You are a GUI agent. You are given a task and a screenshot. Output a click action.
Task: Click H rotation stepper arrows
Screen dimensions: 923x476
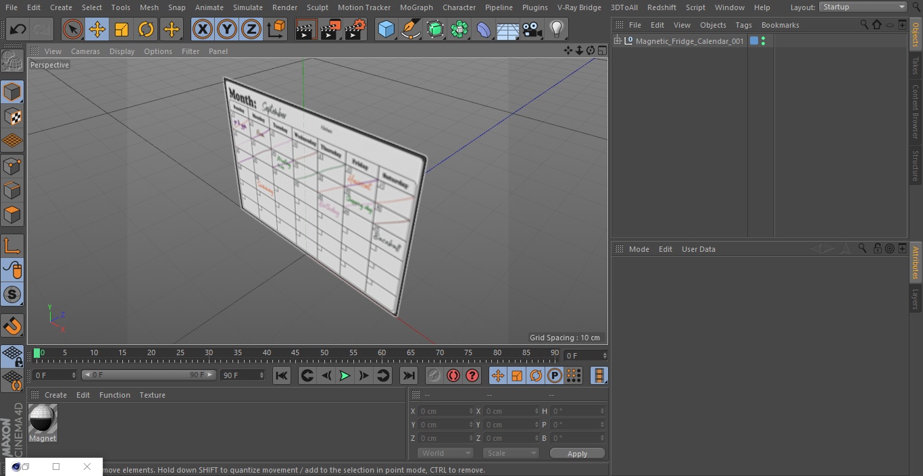[603, 411]
